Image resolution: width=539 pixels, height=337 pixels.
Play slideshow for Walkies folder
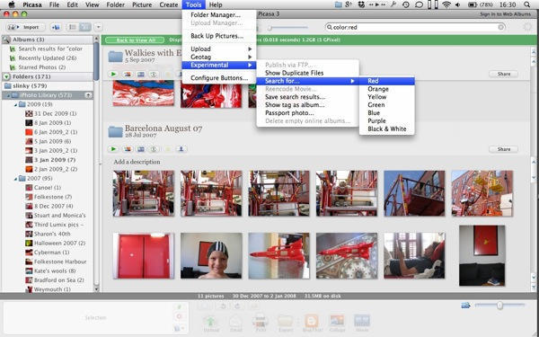coord(113,74)
